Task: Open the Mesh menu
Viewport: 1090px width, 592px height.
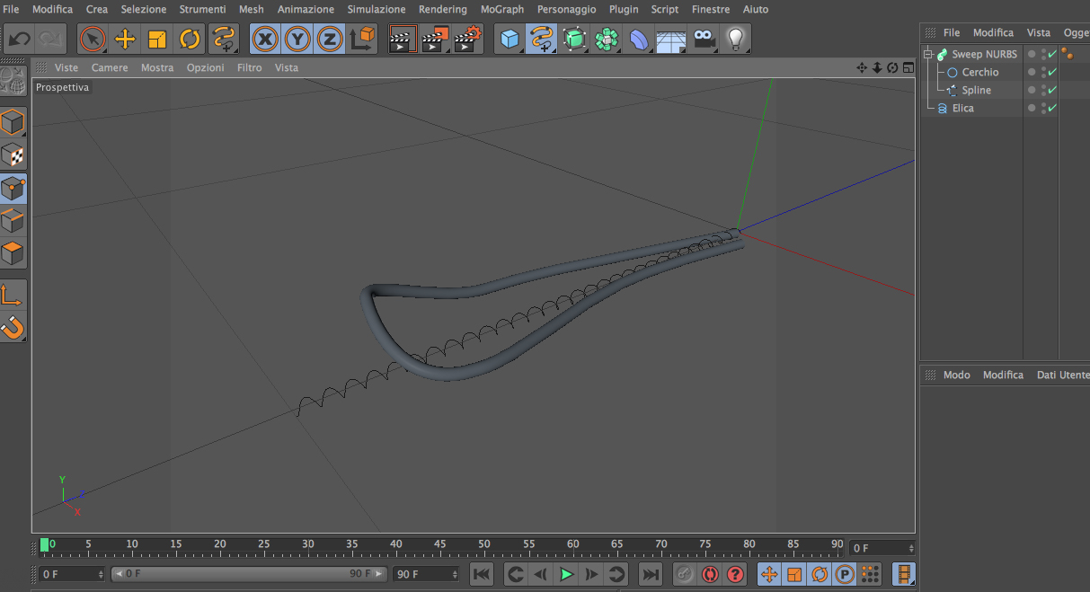Action: (252, 9)
